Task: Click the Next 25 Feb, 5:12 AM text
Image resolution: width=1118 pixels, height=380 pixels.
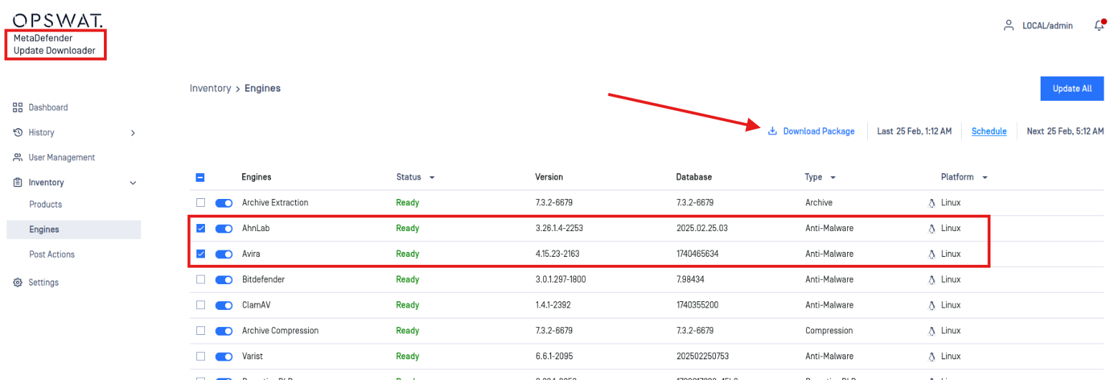Action: click(x=1065, y=132)
